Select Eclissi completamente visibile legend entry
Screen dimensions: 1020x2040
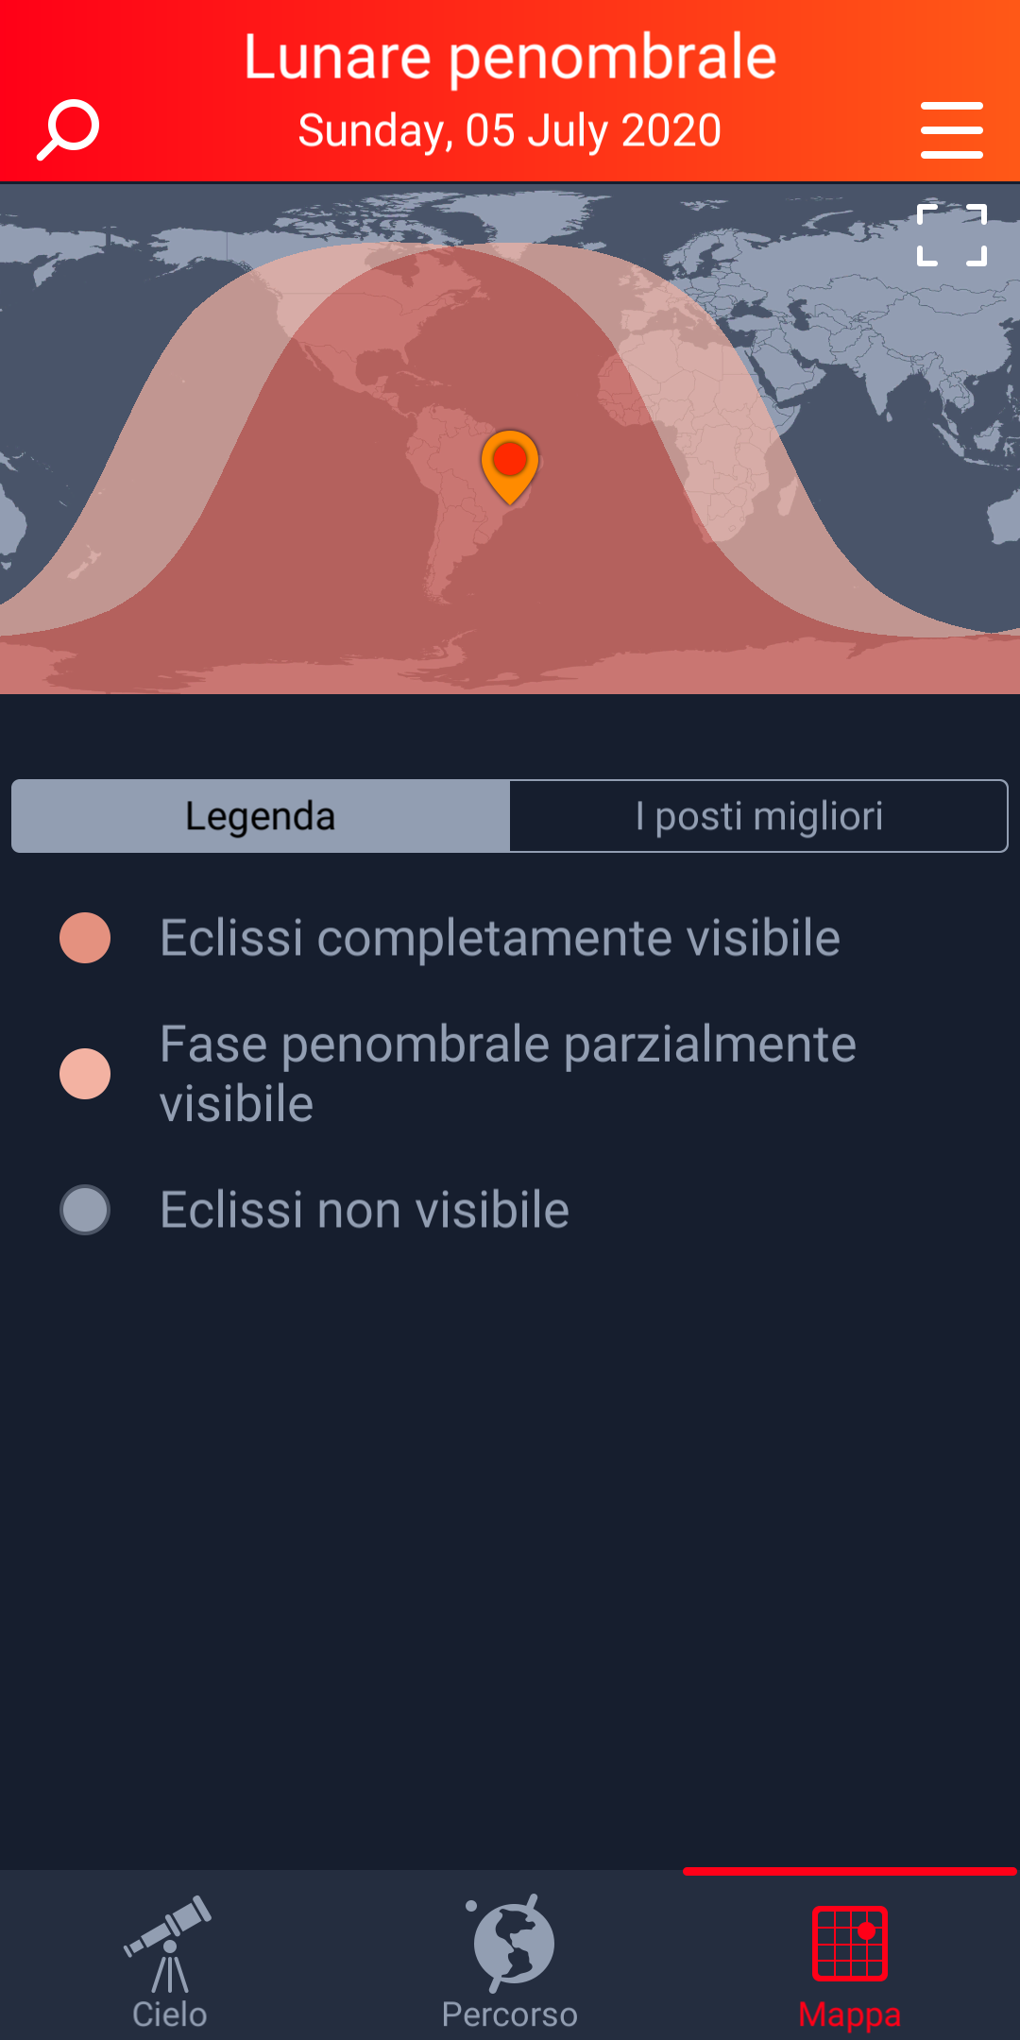pyautogui.click(x=500, y=938)
